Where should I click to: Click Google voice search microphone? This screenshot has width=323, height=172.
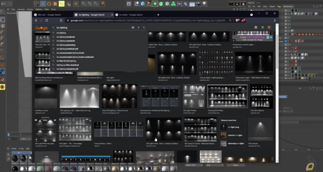pyautogui.click(x=138, y=27)
